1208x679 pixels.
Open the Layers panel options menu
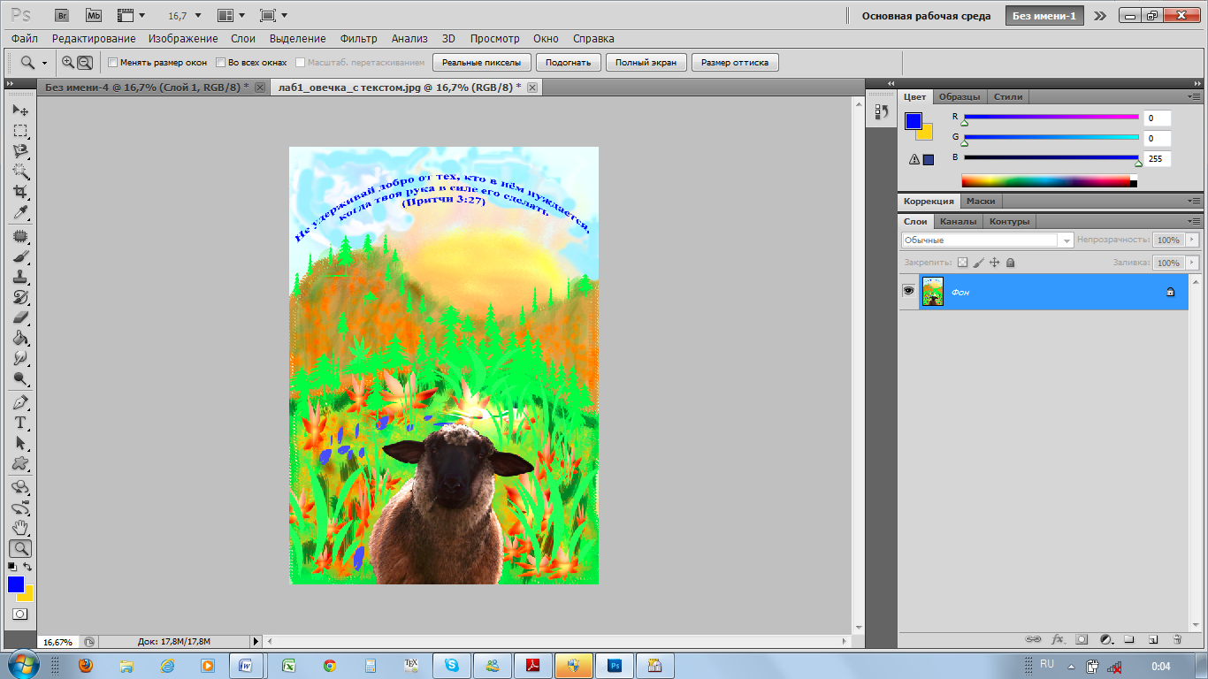(1195, 221)
